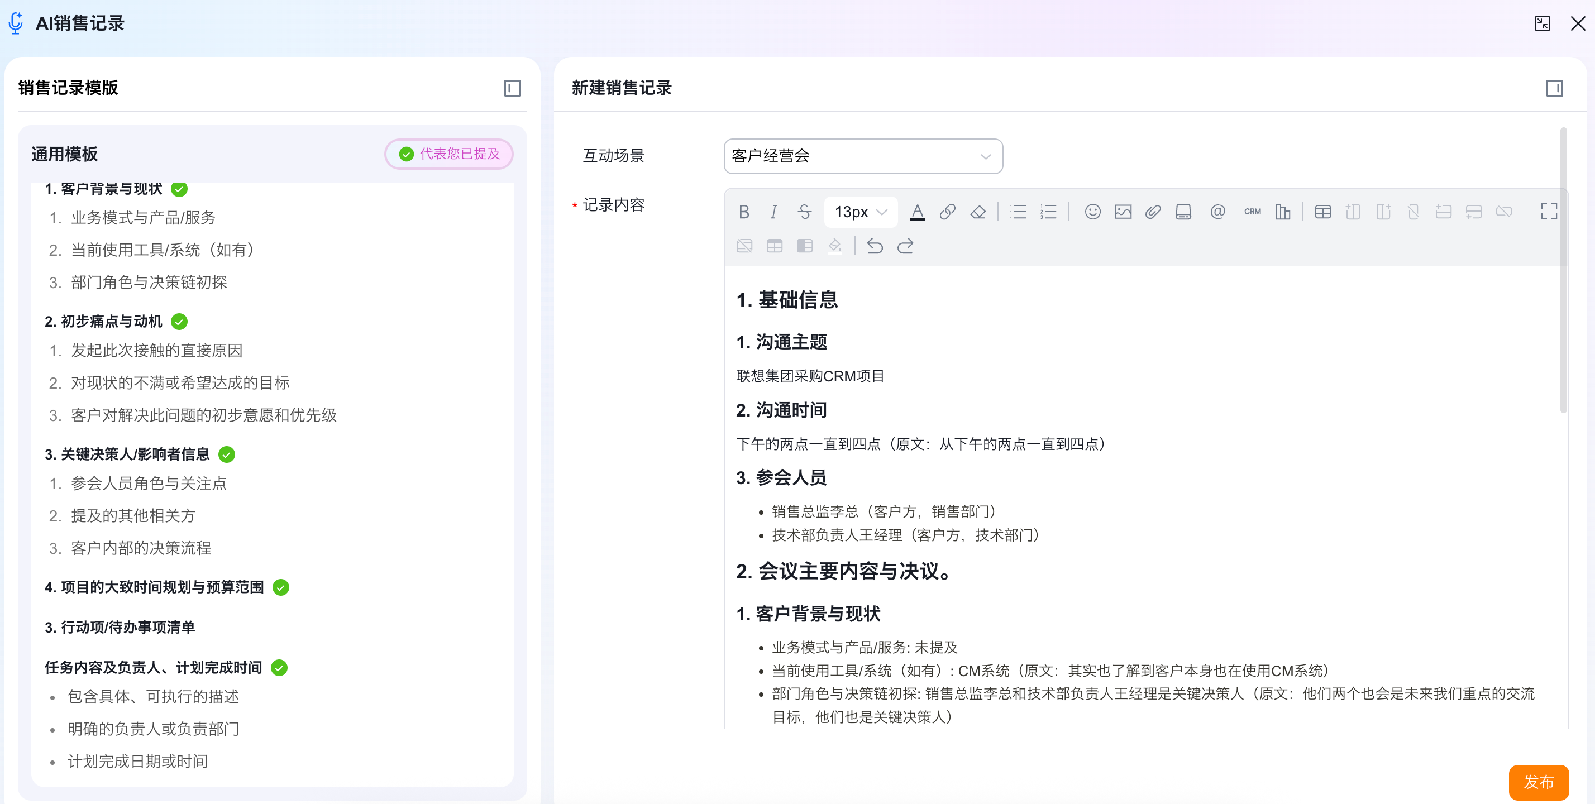Toggle bold formatting
Image resolution: width=1595 pixels, height=804 pixels.
744,212
